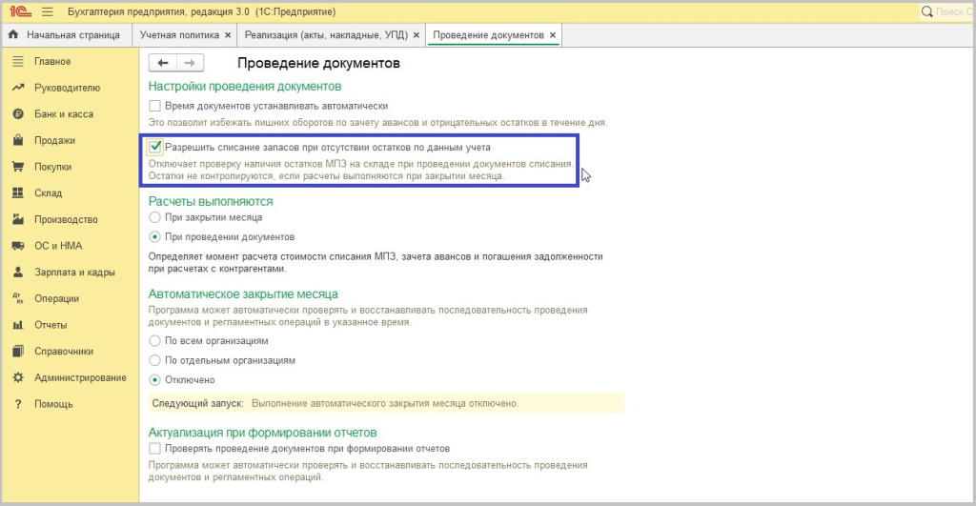Click the Отчеты bar chart icon
The image size is (976, 506).
coord(18,325)
